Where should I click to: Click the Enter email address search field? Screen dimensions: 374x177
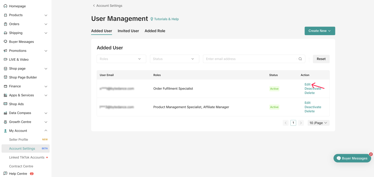(x=251, y=59)
